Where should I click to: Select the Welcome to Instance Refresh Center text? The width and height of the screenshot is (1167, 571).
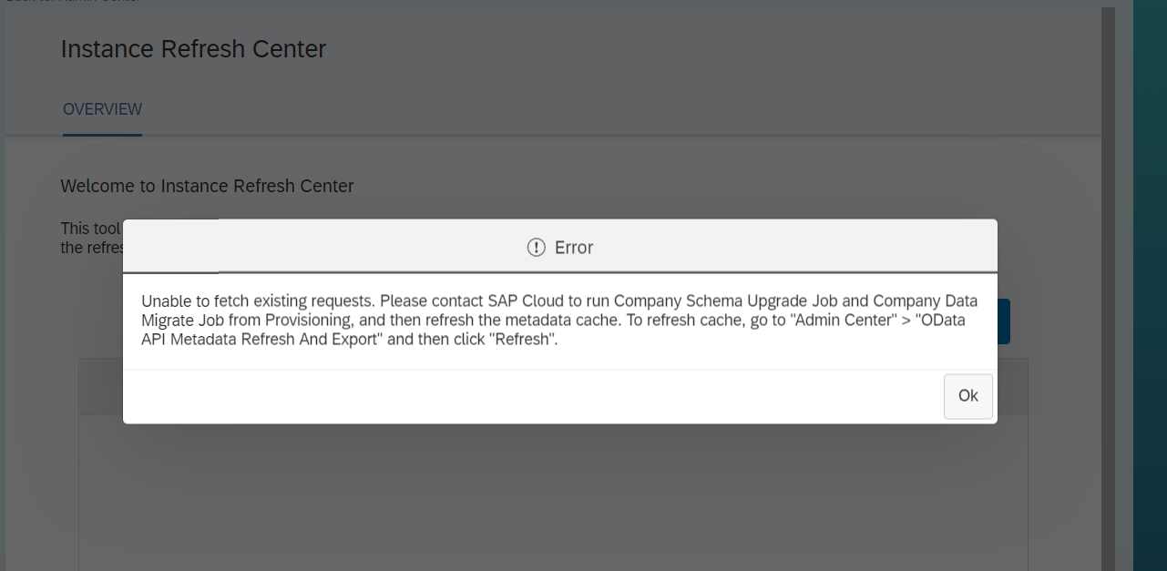pyautogui.click(x=207, y=186)
